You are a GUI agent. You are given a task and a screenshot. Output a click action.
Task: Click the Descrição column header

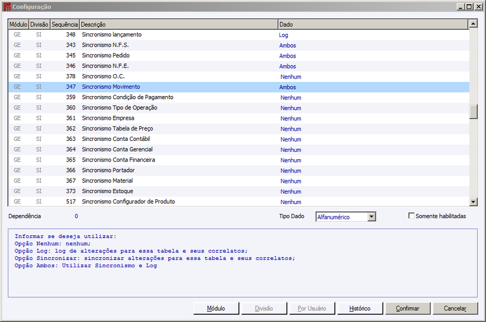(x=179, y=24)
